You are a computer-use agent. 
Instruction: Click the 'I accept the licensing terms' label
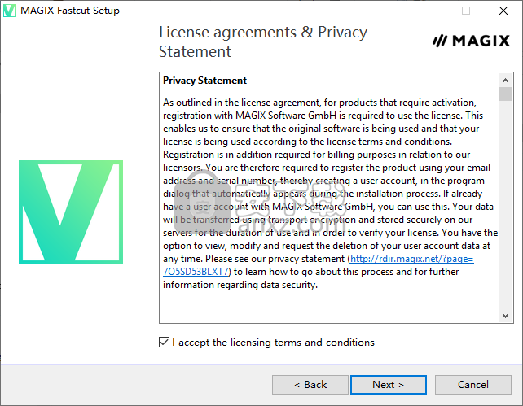point(273,343)
